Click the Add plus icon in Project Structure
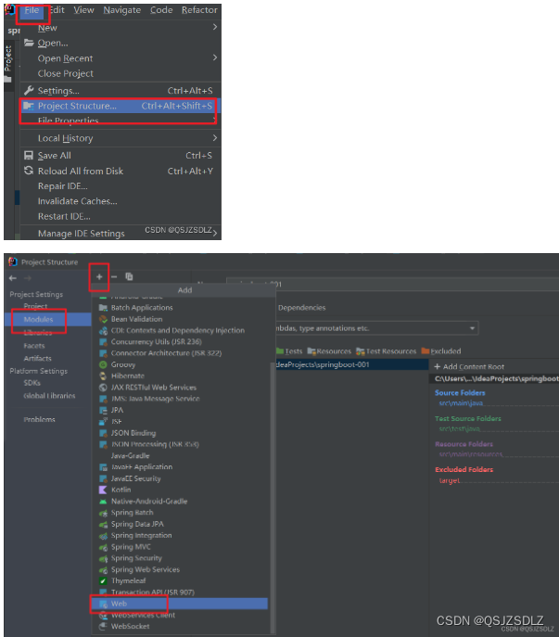559x637 pixels. coord(99,277)
